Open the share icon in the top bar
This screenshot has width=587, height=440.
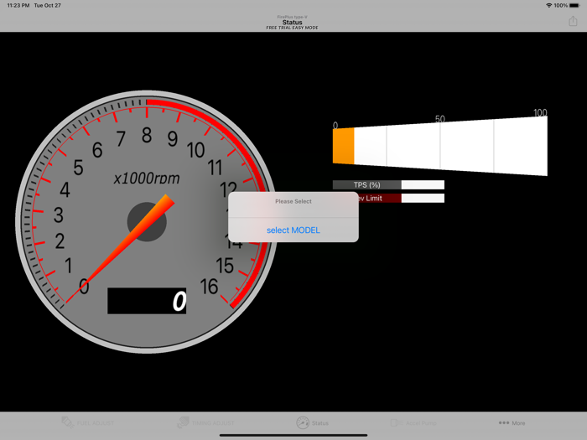click(573, 21)
